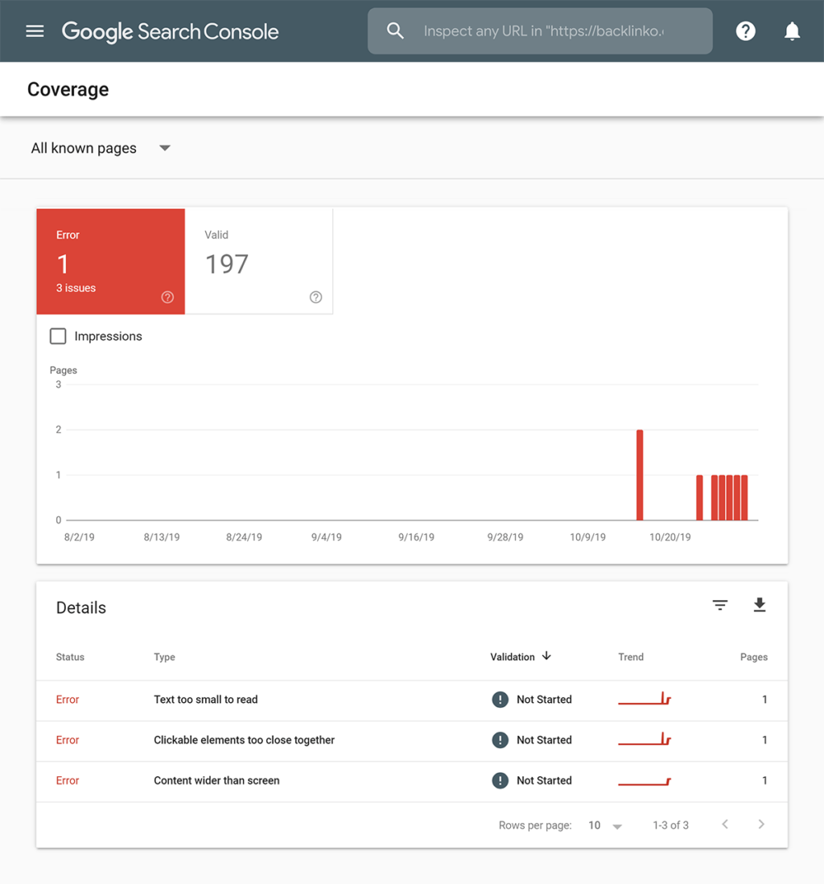Screen dimensions: 824x884
Task: Click the search magnifier icon
Action: (x=395, y=31)
